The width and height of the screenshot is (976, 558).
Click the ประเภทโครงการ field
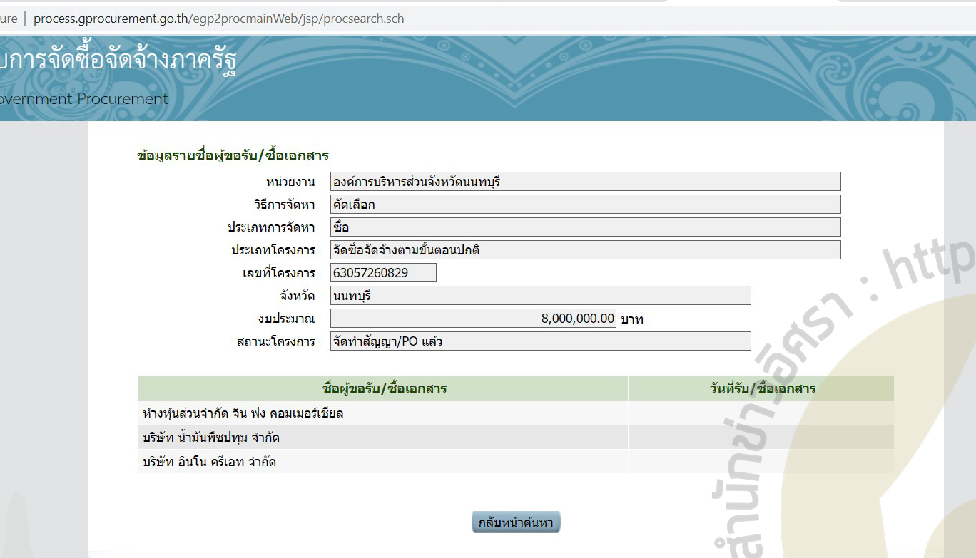584,249
